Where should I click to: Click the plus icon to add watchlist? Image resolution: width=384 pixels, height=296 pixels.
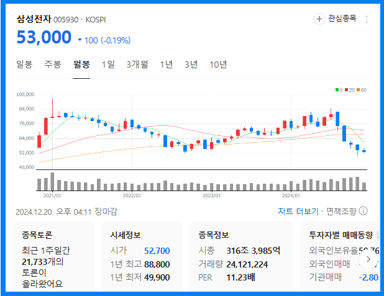[x=319, y=19]
